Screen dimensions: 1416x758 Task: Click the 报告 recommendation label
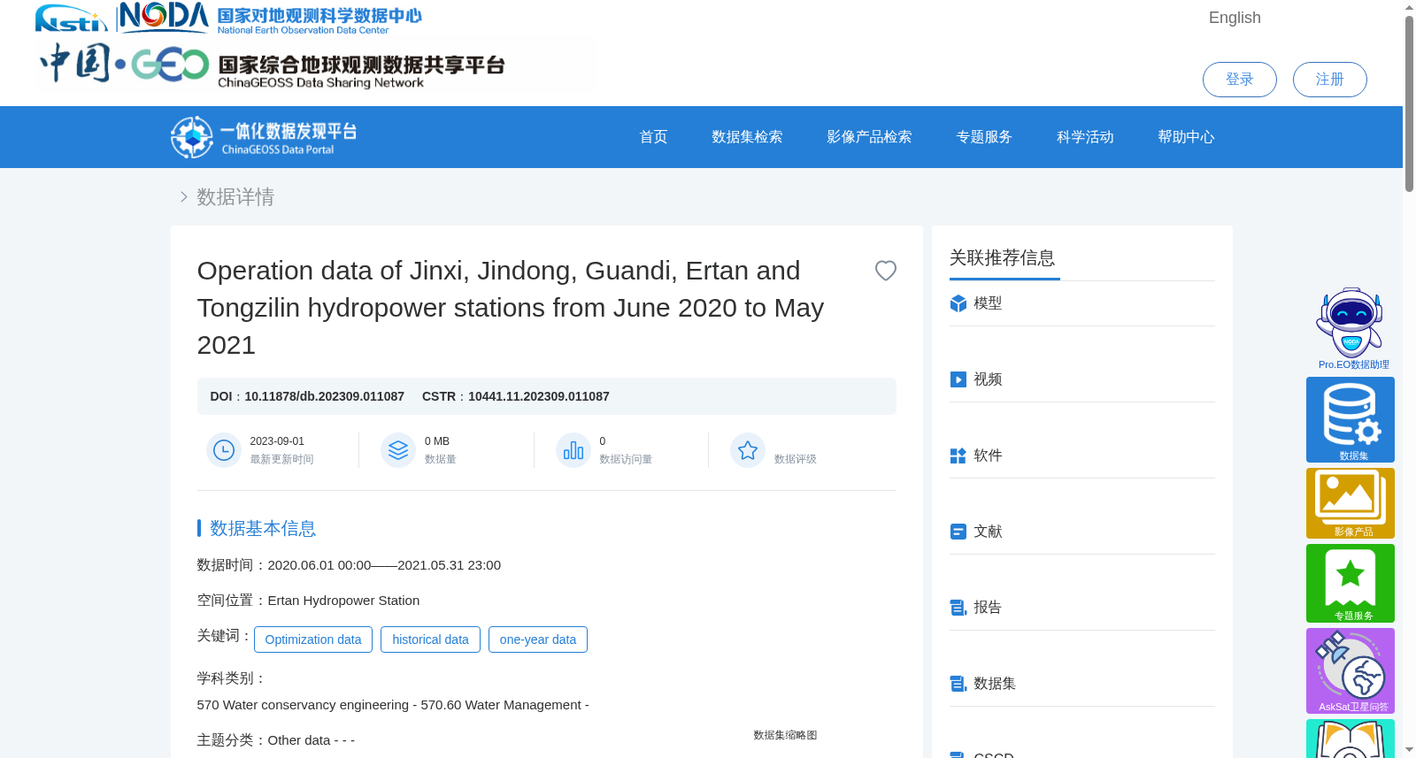pos(988,608)
